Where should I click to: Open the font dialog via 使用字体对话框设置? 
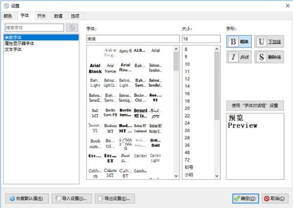tap(255, 106)
